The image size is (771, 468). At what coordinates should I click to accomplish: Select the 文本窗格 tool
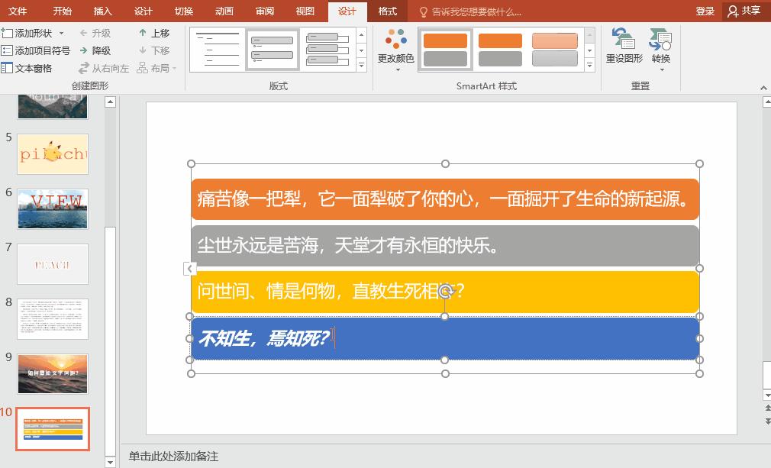pos(33,69)
